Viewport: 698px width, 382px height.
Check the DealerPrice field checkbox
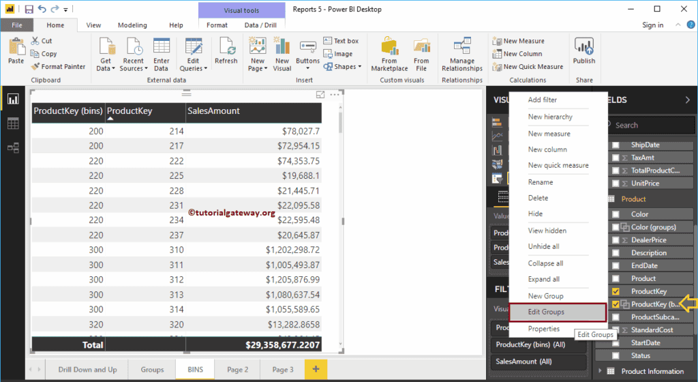coord(616,240)
